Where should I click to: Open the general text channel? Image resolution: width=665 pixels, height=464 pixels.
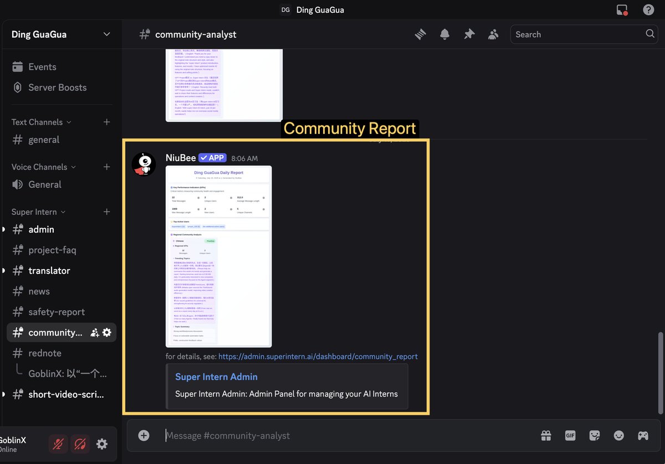tap(61, 140)
